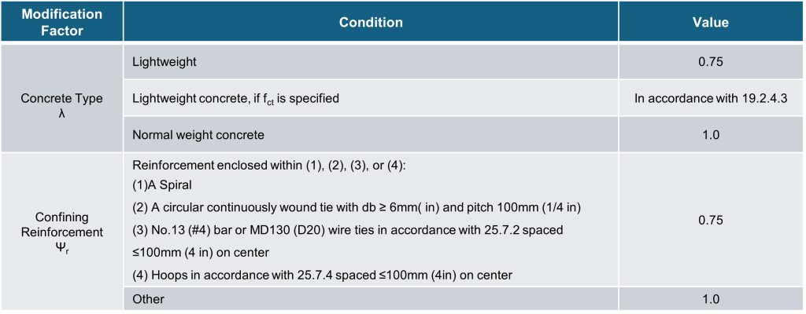Select the 0.75 value for Confining Reinforcement
This screenshot has width=806, height=314.
pos(711,220)
